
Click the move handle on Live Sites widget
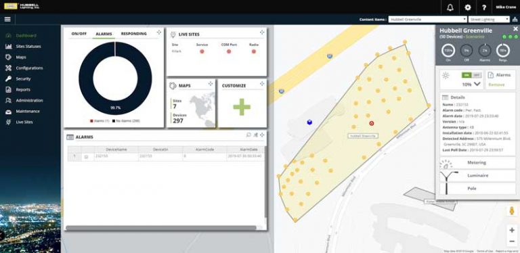pyautogui.click(x=262, y=32)
